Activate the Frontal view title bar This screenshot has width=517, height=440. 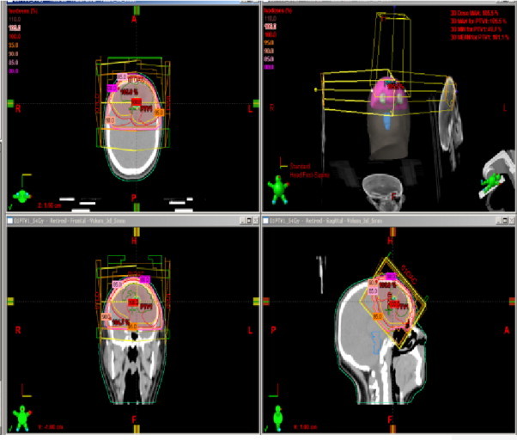point(129,222)
